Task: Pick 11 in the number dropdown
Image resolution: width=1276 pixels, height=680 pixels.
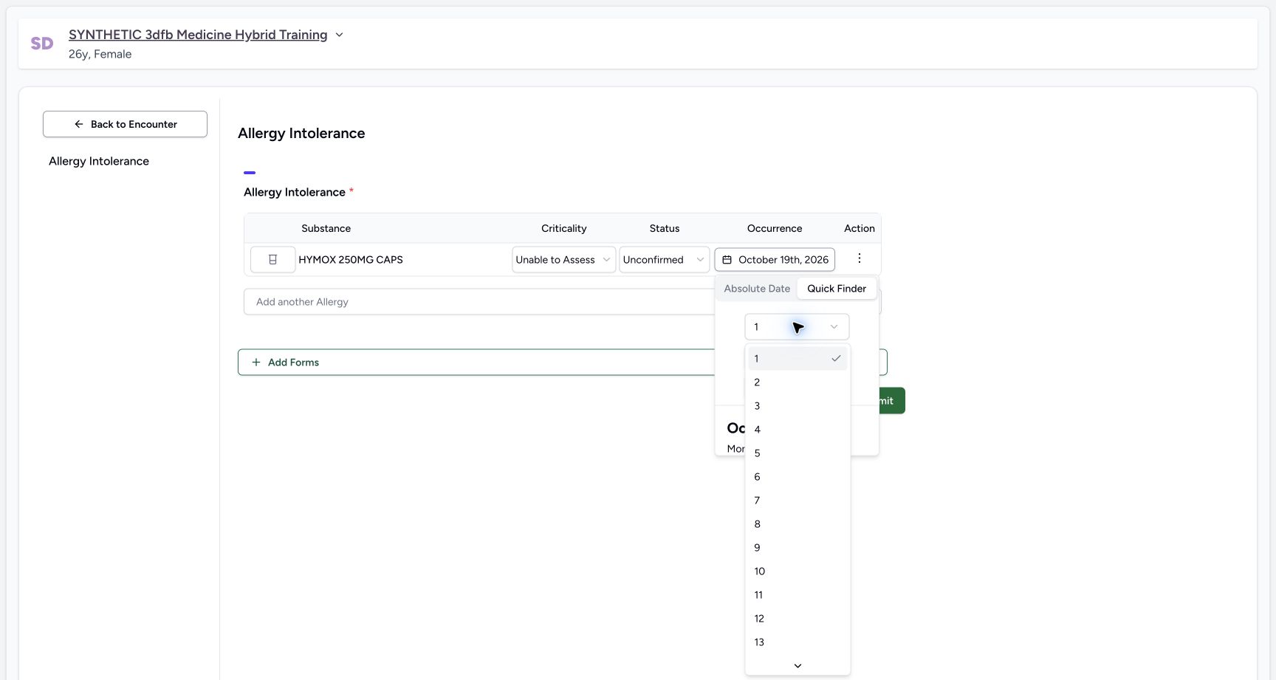Action: (x=797, y=595)
